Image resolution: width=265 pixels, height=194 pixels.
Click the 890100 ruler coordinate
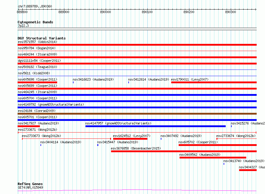tap(147, 12)
